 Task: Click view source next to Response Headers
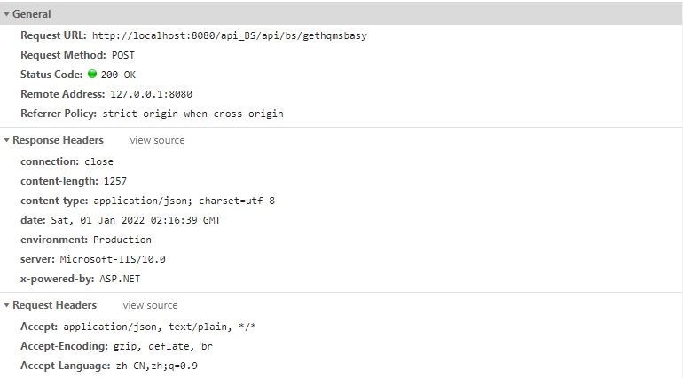[157, 140]
